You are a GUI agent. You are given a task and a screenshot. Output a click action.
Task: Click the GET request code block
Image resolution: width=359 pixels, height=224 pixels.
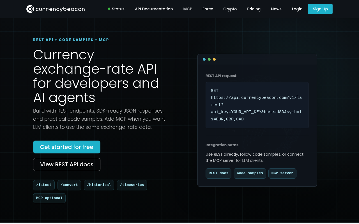point(257,105)
